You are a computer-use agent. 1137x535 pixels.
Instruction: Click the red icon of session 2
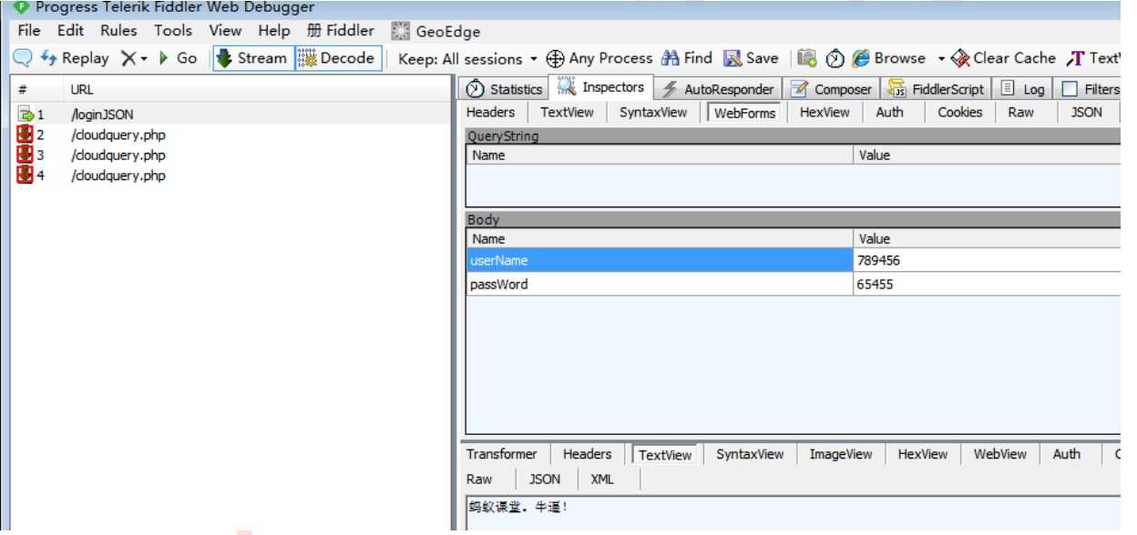pyautogui.click(x=26, y=135)
